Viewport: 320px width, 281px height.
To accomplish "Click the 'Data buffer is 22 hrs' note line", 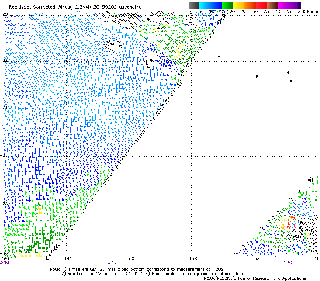I will pyautogui.click(x=153, y=274).
